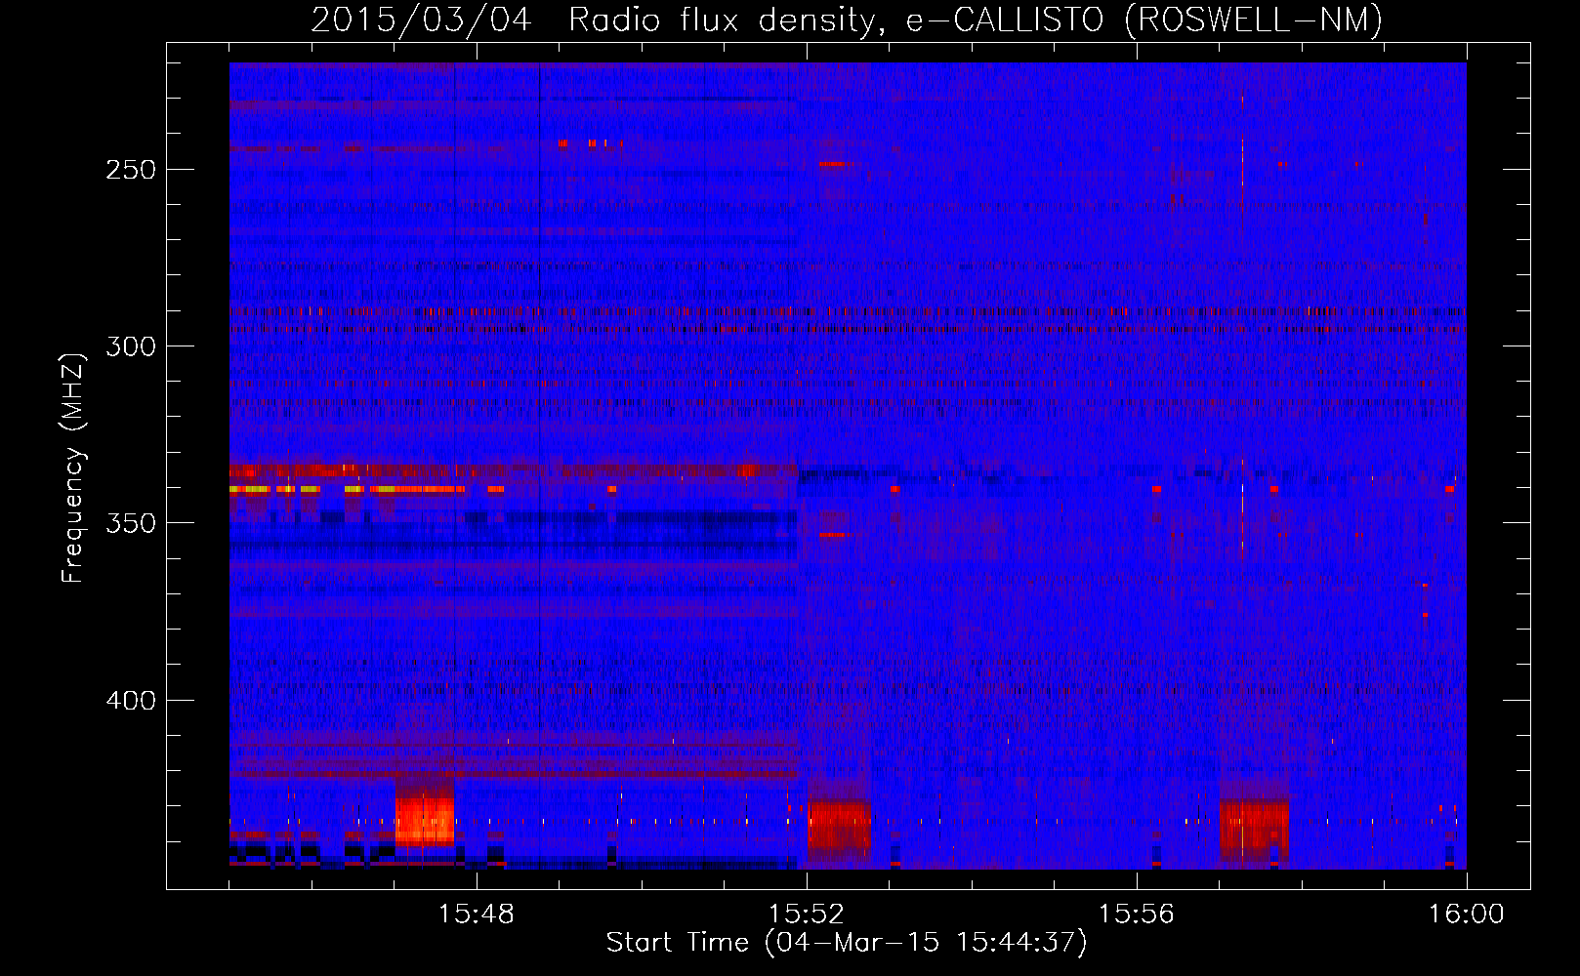Click the 'Start Time (04-Mar-15 15:44:37)' axis label

[846, 943]
